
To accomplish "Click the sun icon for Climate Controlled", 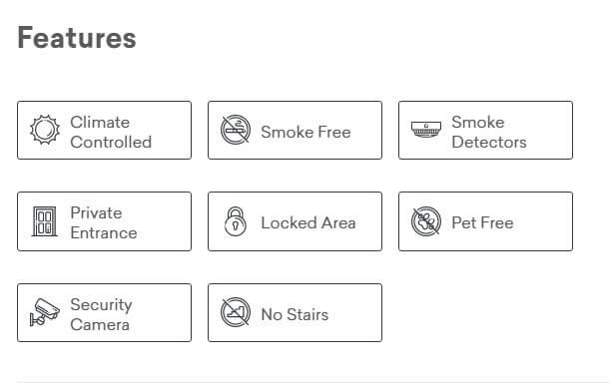I will (45, 130).
